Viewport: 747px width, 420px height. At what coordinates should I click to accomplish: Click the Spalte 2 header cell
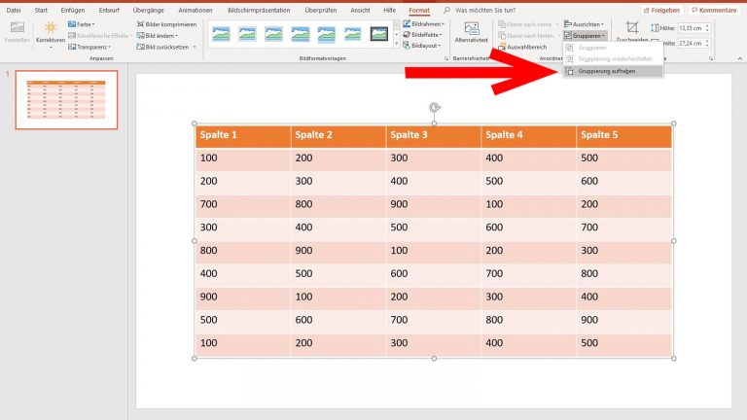pyautogui.click(x=338, y=135)
